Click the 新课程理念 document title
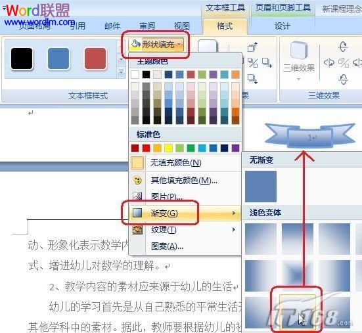 click(342, 9)
